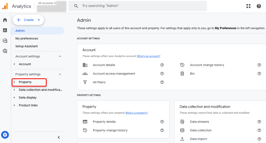Open the Advertising icon in left rail
The height and width of the screenshot is (143, 266).
[5, 51]
